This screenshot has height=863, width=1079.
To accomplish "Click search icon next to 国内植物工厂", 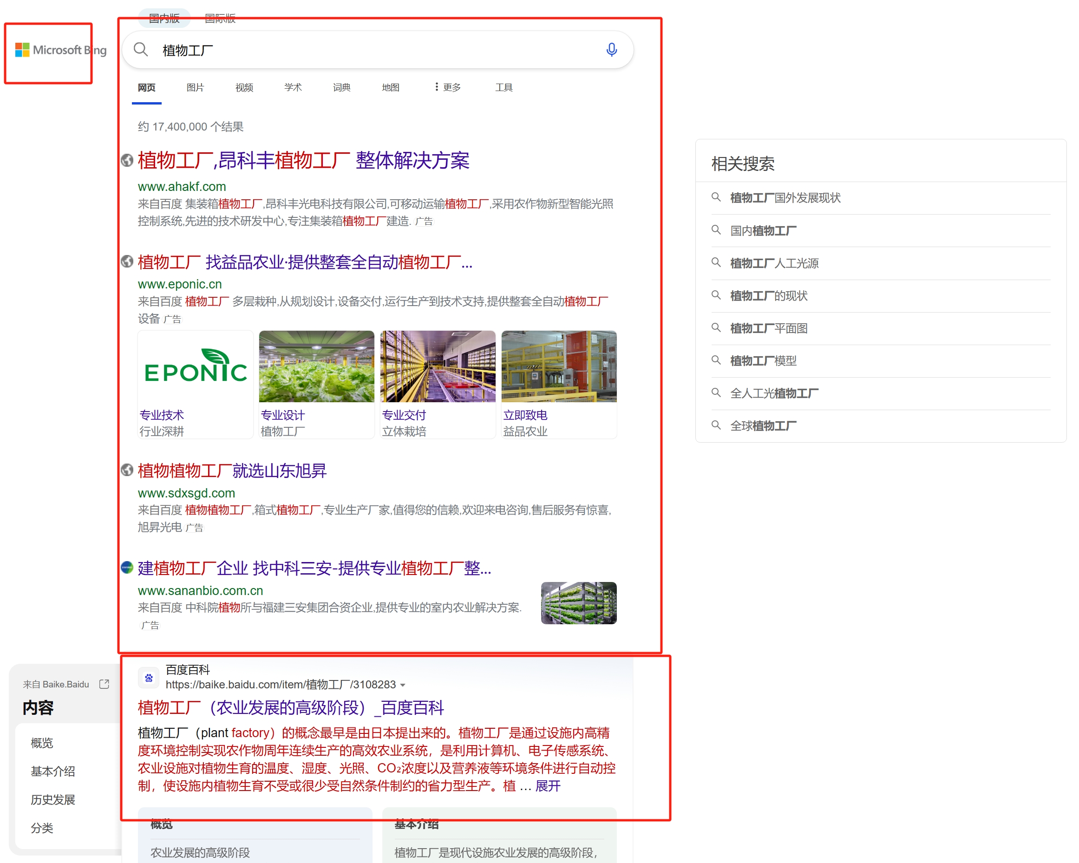I will pos(716,230).
